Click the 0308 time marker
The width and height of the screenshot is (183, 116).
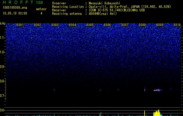click(142, 25)
